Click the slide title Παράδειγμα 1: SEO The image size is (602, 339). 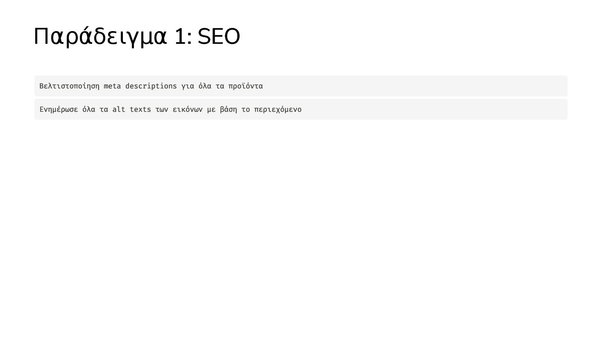[137, 37]
